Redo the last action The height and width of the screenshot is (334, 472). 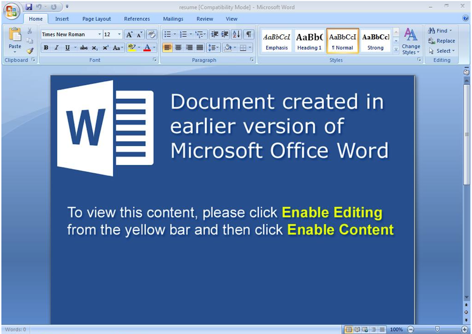click(54, 7)
